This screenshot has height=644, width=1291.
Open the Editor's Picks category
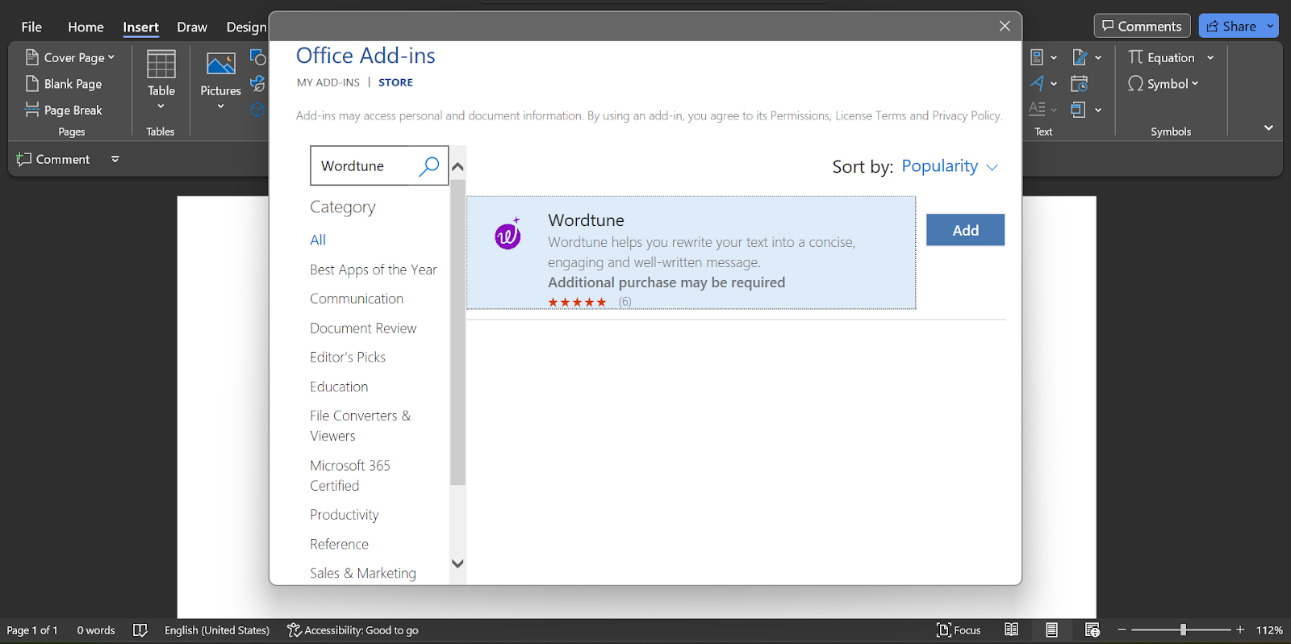coord(348,357)
